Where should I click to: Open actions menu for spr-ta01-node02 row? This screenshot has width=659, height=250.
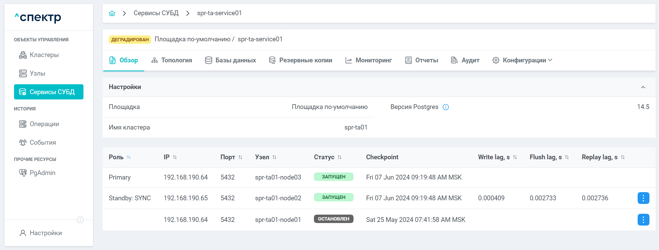click(x=643, y=198)
